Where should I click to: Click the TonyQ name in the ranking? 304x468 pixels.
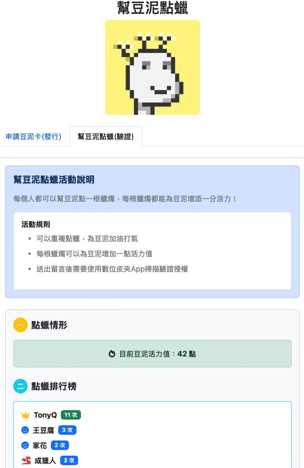tap(45, 415)
